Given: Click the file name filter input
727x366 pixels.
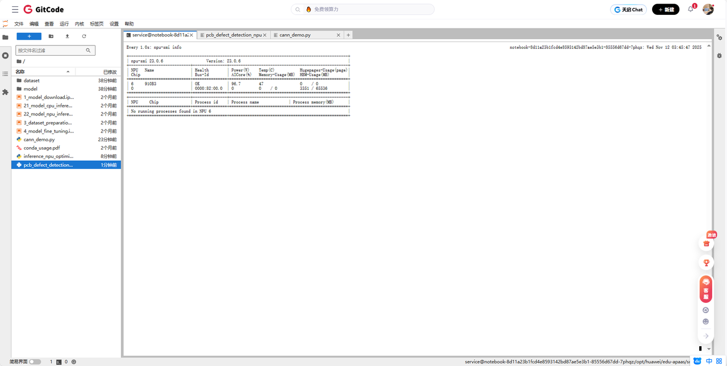Looking at the screenshot, I should (x=51, y=51).
